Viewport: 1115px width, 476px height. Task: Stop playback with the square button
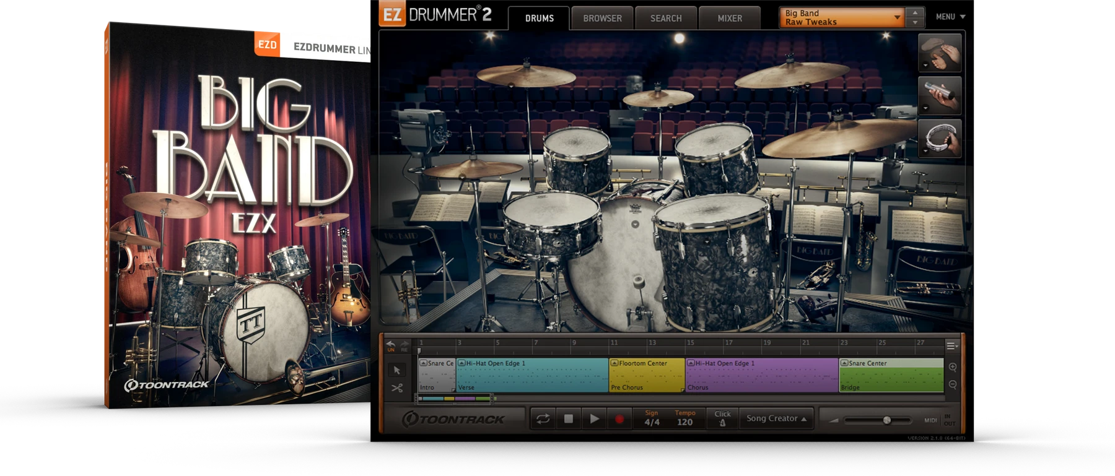tap(568, 419)
